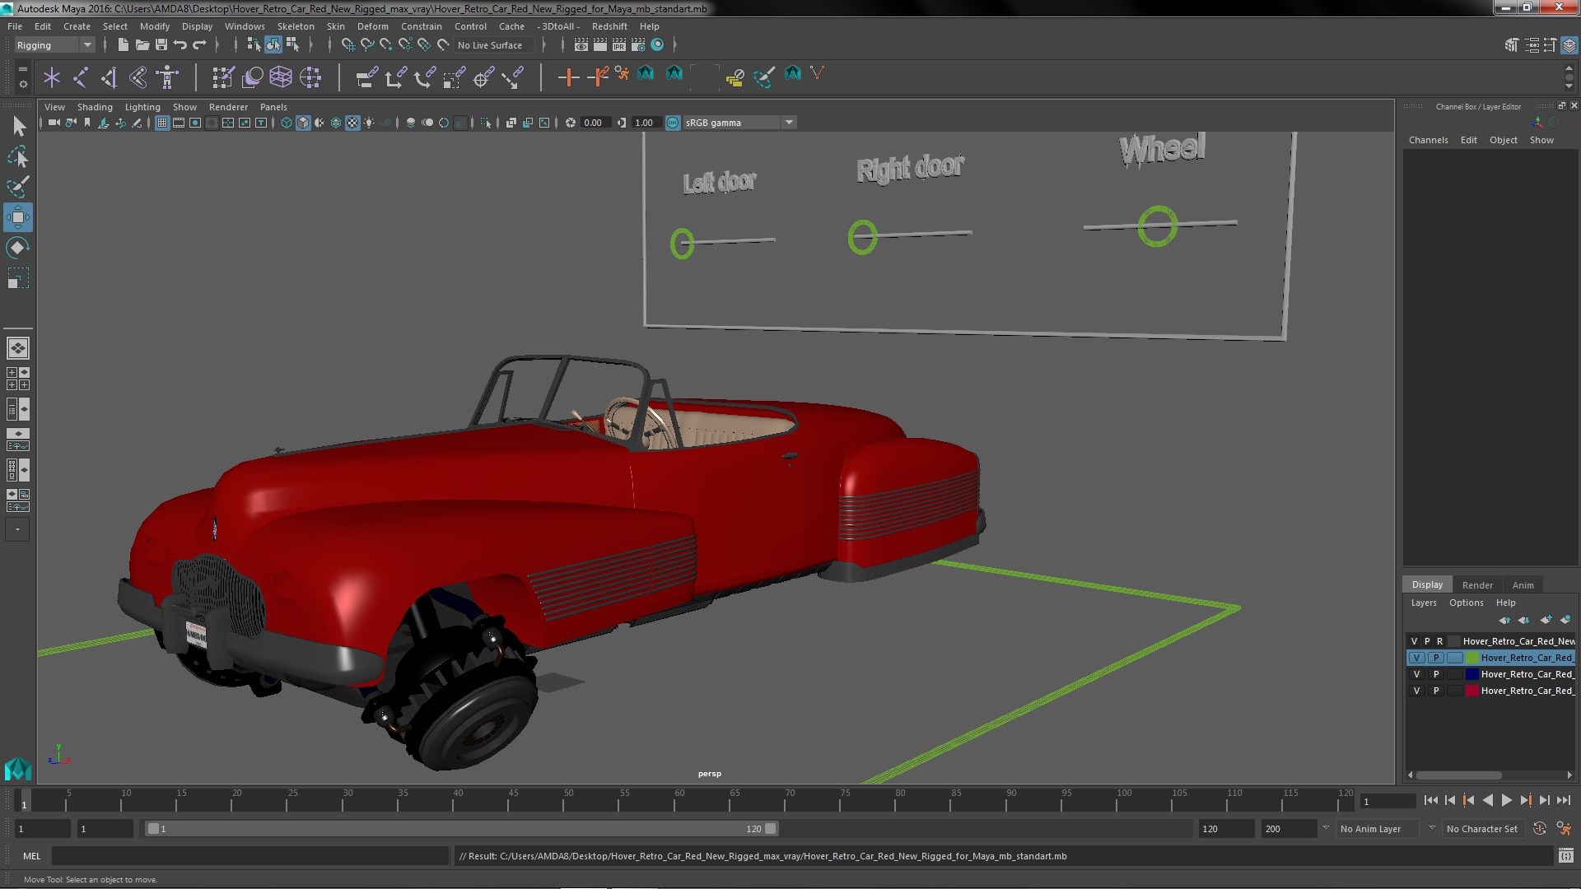Screen dimensions: 1581x889
Task: Choose the Select tool arrow in the toolbox
Action: click(x=18, y=126)
